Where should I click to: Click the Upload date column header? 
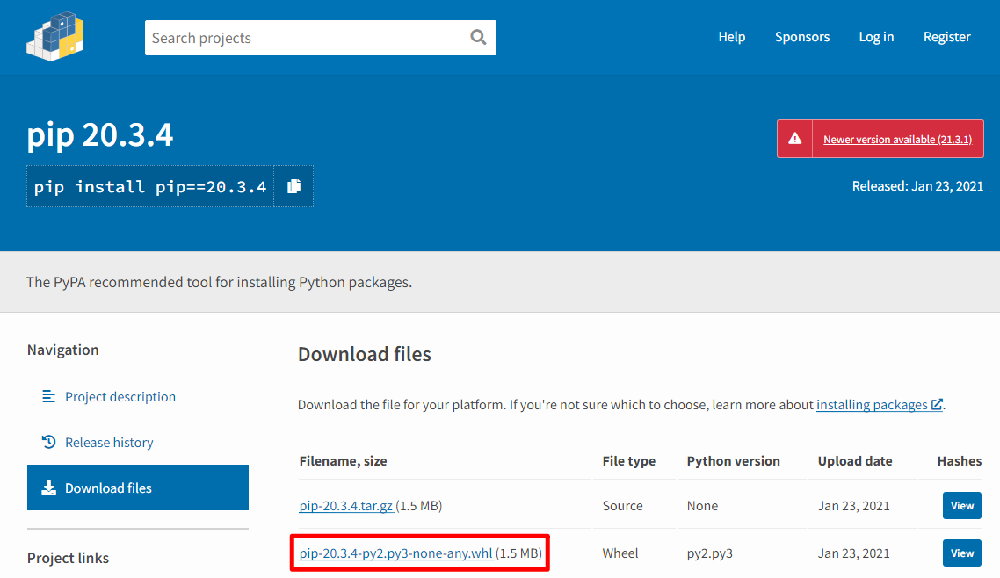point(855,461)
